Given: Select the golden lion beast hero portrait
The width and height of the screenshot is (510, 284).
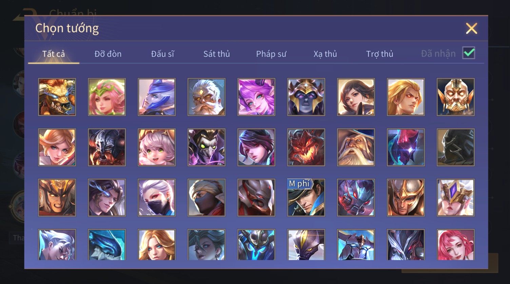Looking at the screenshot, I should point(57,97).
